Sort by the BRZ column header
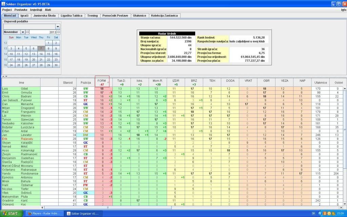This screenshot has width=347, height=217. [x=194, y=82]
